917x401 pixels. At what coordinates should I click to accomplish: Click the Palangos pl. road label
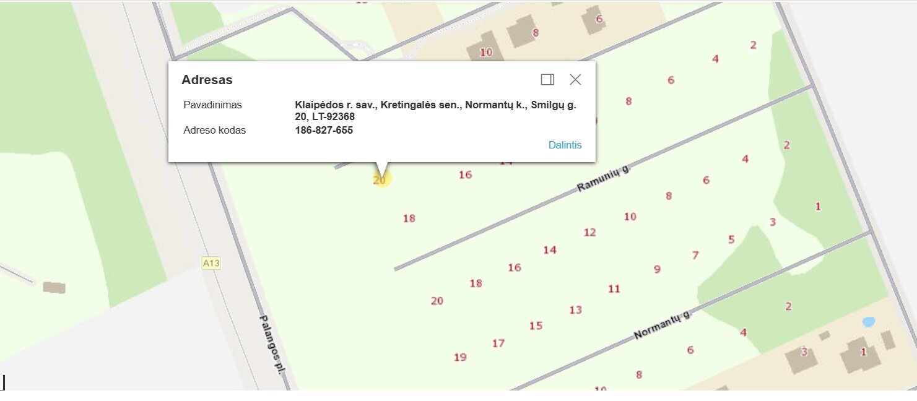tap(272, 345)
